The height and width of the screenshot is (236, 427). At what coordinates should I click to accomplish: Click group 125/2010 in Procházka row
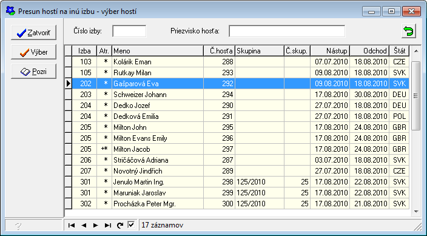point(260,204)
